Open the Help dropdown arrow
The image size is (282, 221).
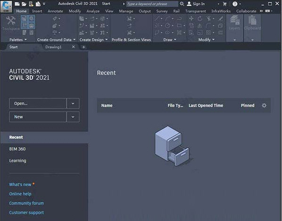click(240, 4)
